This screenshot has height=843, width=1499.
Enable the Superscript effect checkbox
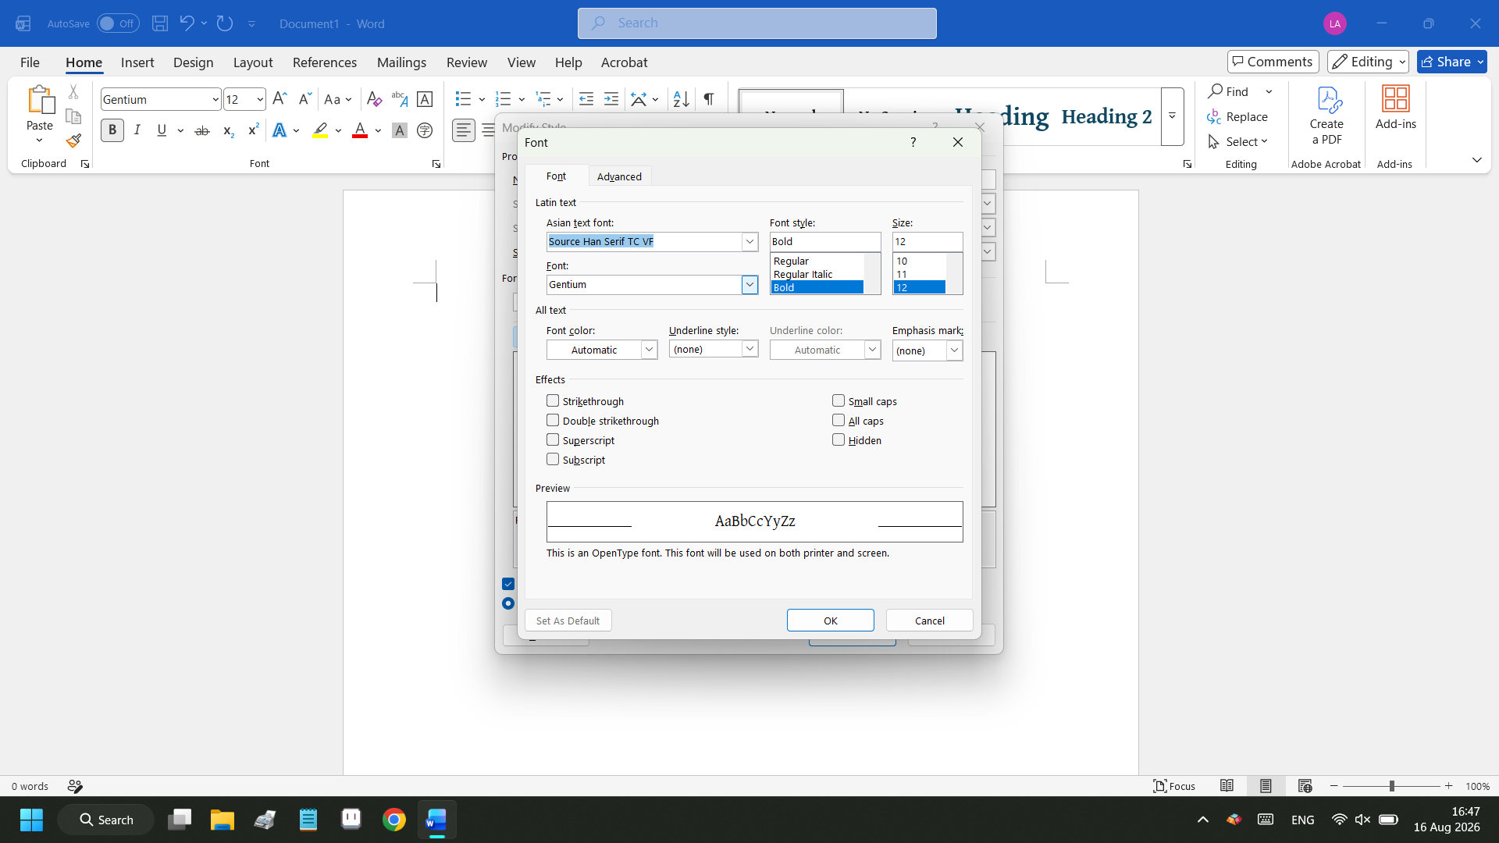(x=553, y=439)
